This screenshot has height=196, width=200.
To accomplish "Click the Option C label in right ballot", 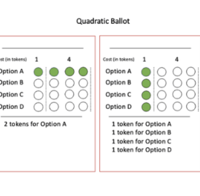I will tap(118, 94).
